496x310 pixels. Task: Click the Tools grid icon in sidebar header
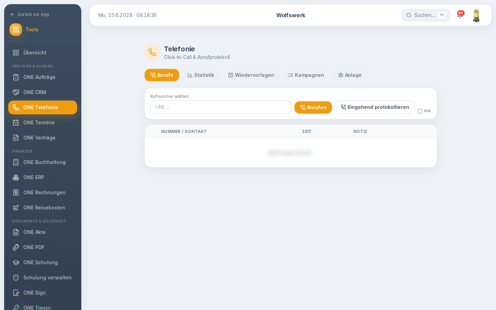click(16, 30)
